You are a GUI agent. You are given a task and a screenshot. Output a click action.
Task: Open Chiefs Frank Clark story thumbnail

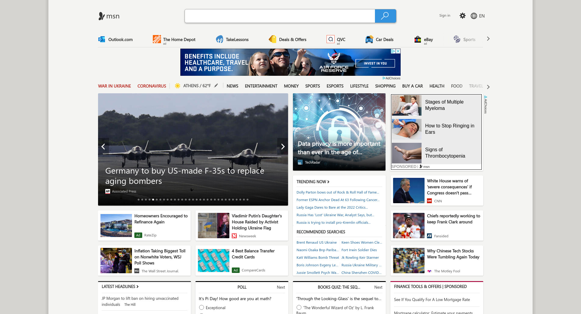(409, 226)
